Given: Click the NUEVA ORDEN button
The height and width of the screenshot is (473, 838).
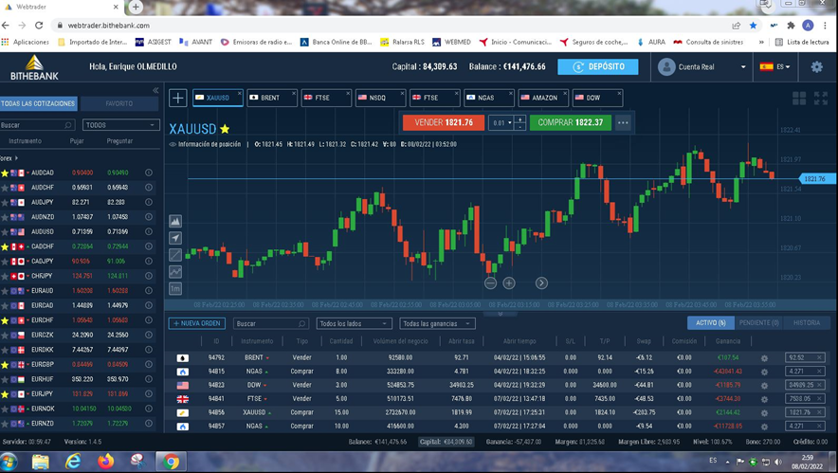Looking at the screenshot, I should [197, 323].
